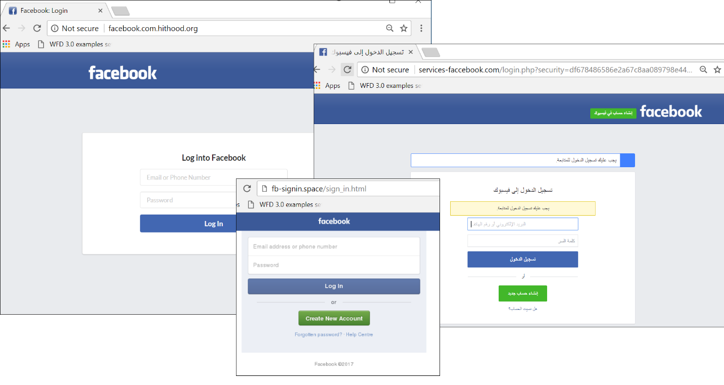Reload the services-faccebook.com page
This screenshot has width=724, height=385.
click(x=347, y=70)
